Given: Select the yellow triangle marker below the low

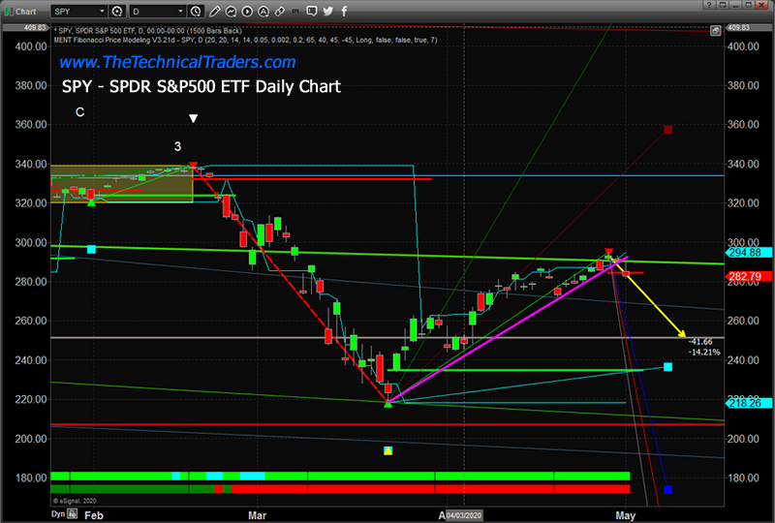Looking at the screenshot, I should [388, 450].
